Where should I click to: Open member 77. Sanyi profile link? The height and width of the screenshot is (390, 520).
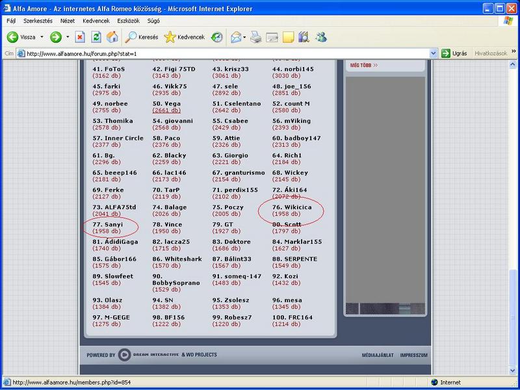[x=108, y=224]
